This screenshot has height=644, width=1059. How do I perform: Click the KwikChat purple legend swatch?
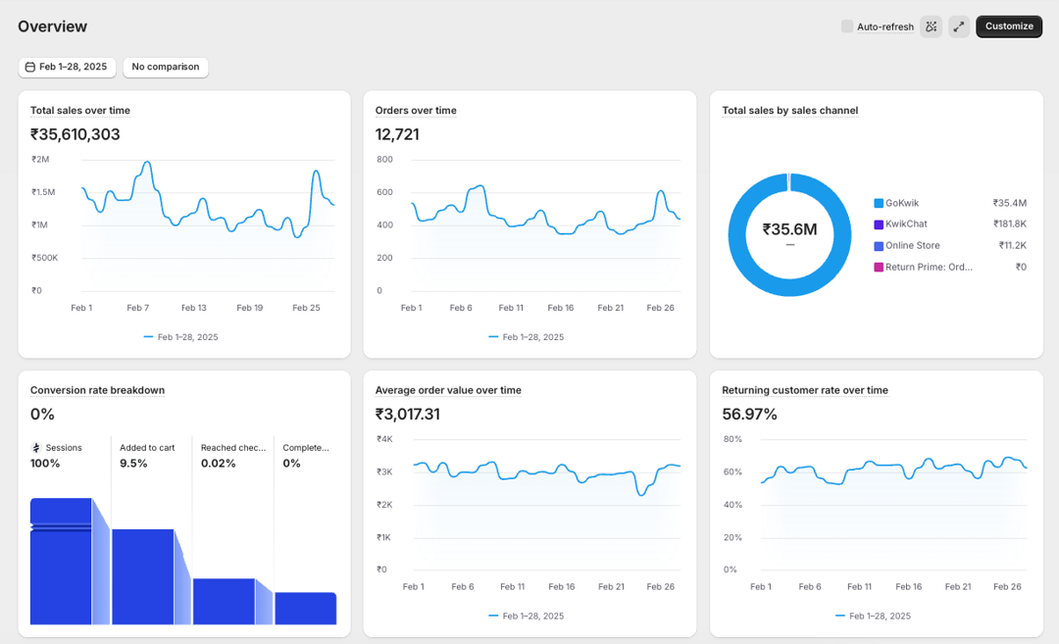(x=879, y=224)
